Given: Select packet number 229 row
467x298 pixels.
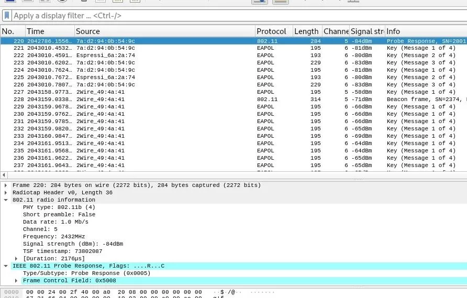Looking at the screenshot, I should coord(233,107).
